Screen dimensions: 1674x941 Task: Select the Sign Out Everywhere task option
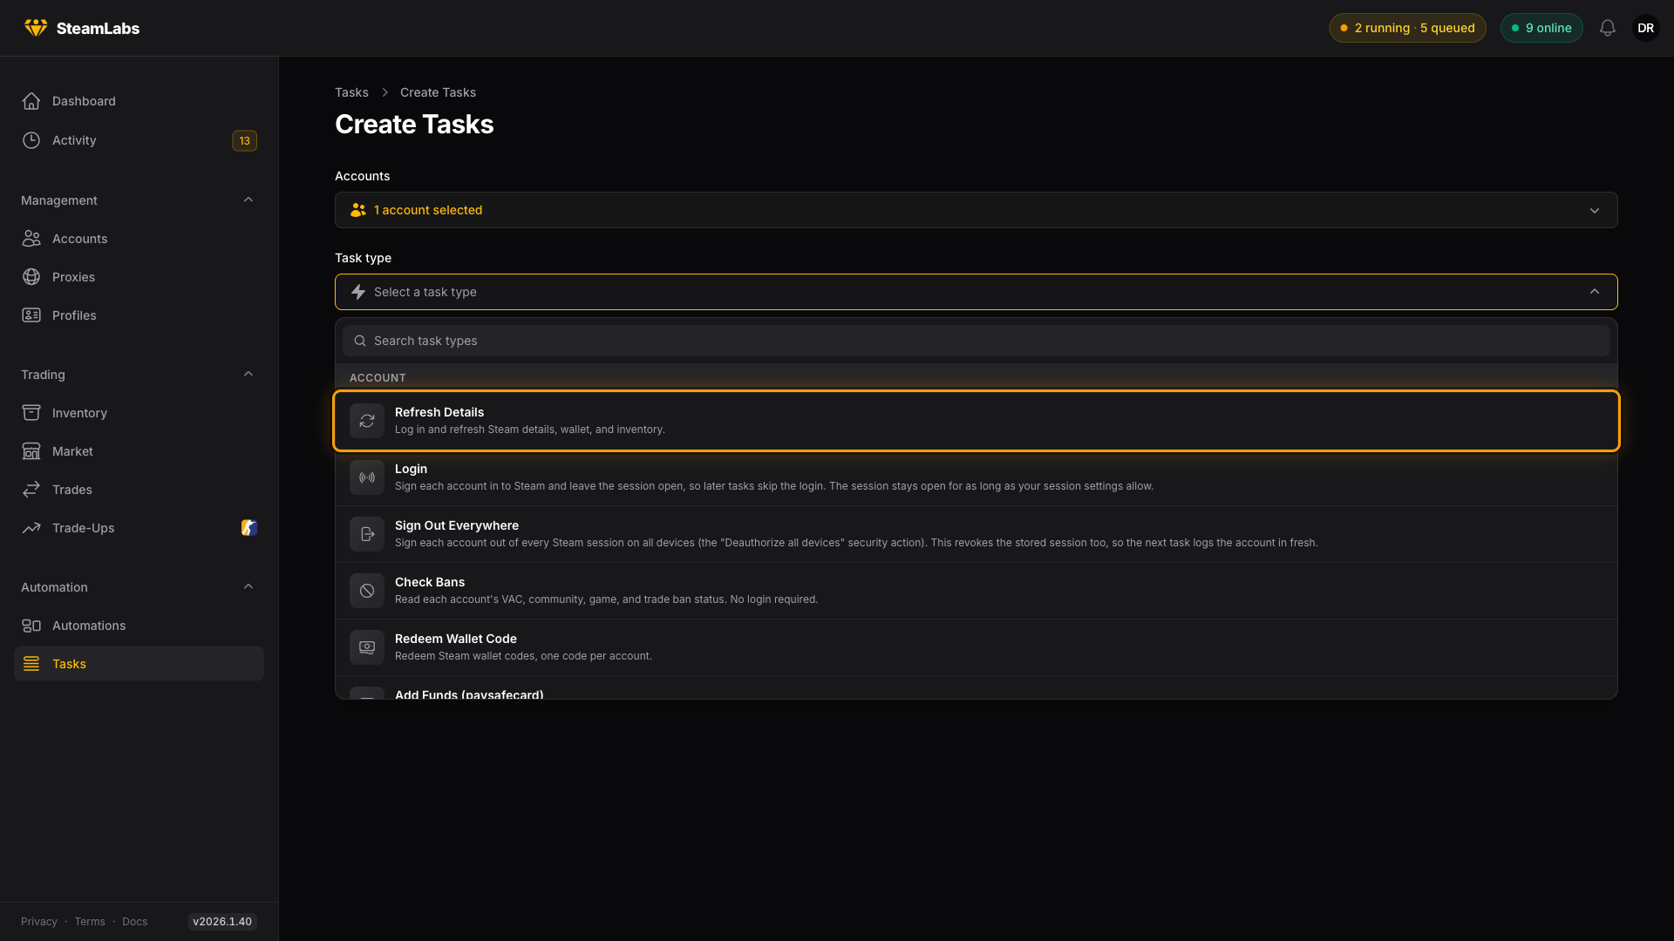tap(976, 534)
